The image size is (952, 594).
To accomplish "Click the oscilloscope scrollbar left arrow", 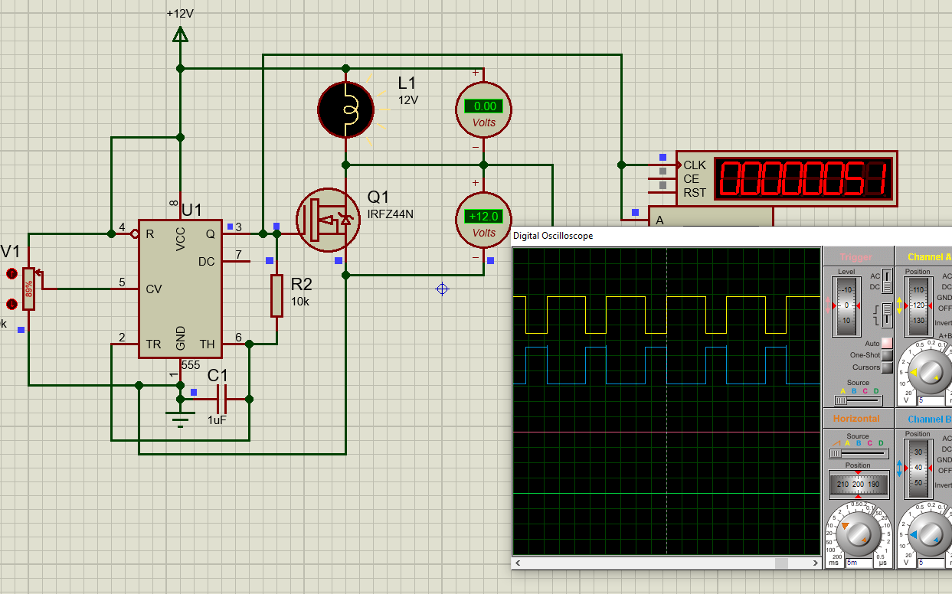I will pos(519,563).
